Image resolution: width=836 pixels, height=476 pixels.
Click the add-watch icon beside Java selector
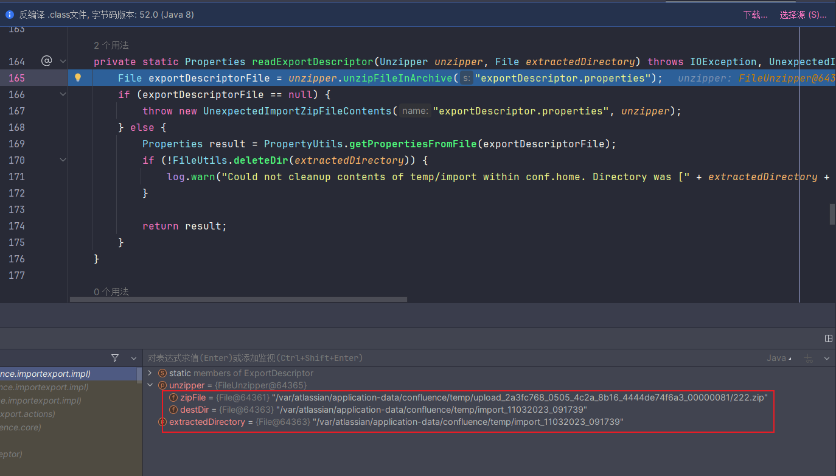(x=808, y=359)
